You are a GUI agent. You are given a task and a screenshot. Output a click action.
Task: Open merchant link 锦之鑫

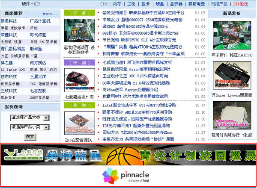[7, 63]
